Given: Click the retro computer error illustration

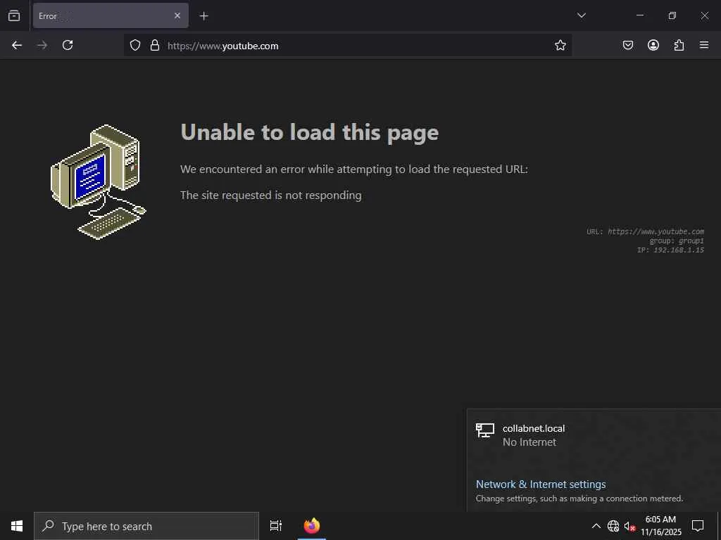Looking at the screenshot, I should [98, 182].
